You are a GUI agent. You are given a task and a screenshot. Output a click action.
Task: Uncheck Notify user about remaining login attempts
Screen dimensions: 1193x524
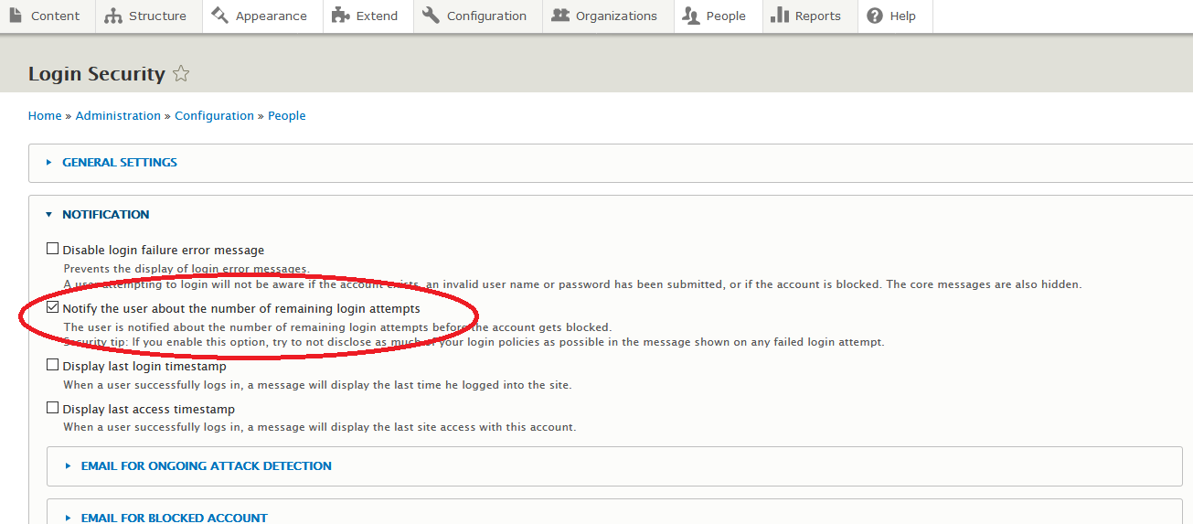click(x=53, y=307)
